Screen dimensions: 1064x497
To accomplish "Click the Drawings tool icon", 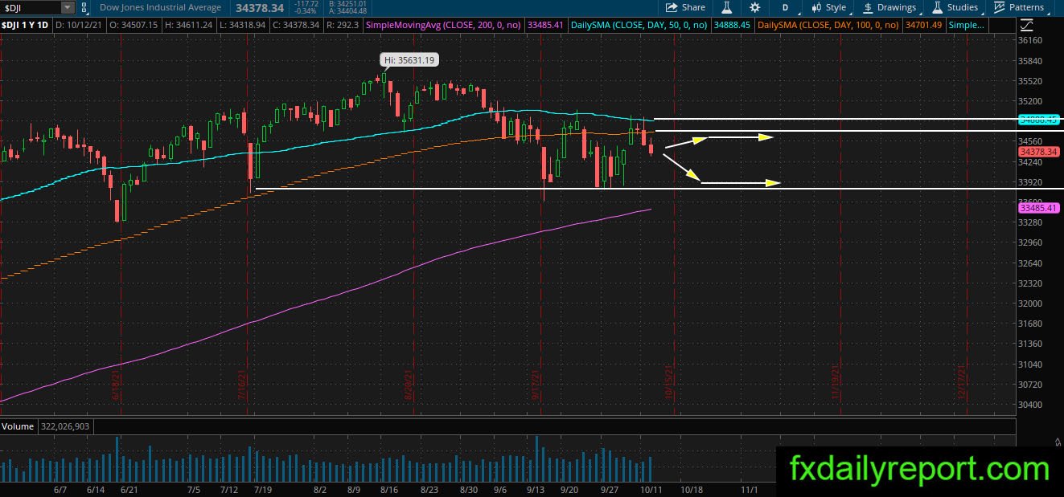I will tap(869, 7).
